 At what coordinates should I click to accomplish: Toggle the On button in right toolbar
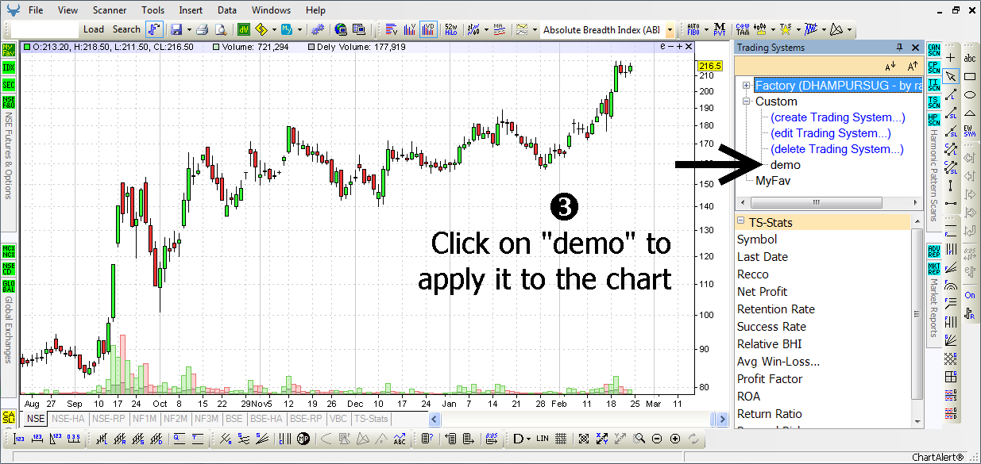[970, 295]
